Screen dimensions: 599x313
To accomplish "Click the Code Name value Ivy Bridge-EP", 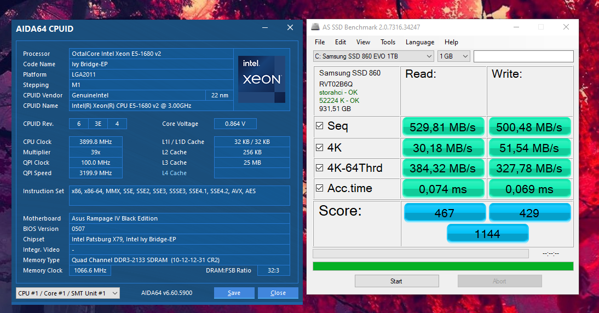I will 151,64.
